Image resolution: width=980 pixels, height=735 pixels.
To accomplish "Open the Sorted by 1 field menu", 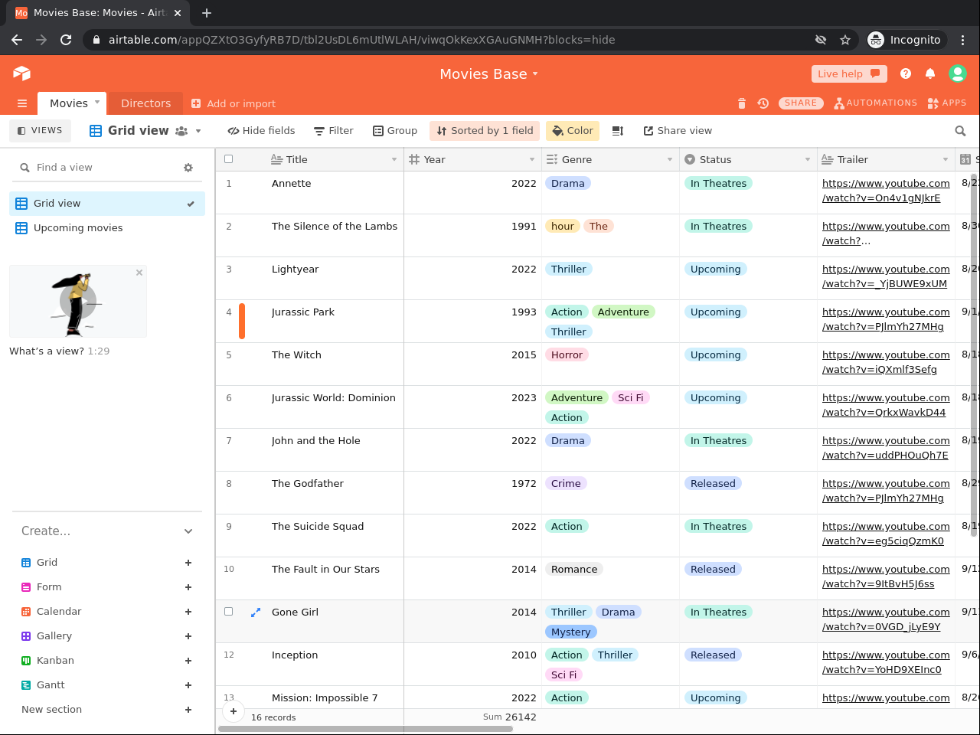I will click(x=485, y=131).
